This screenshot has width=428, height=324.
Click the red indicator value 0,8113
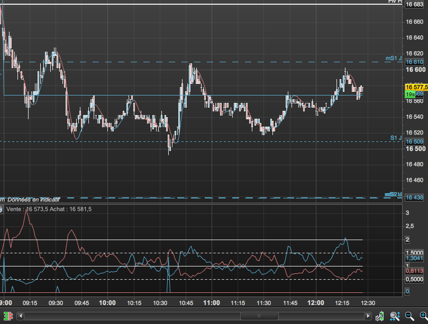pos(414,271)
